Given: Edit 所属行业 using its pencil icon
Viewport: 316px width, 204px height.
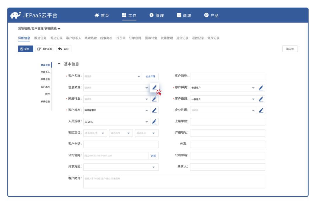Looking at the screenshot, I should 155,99.
